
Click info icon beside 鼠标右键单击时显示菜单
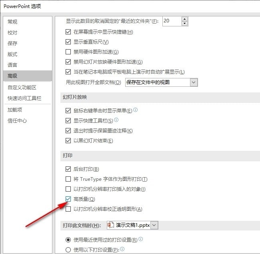click(135, 110)
